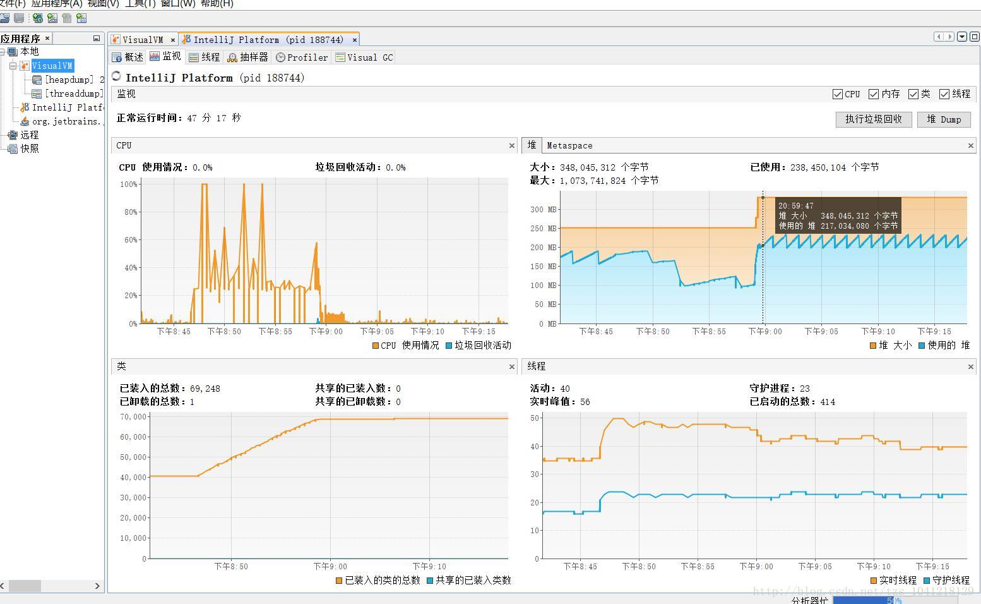Viewport: 981px width, 604px height.
Task: Close the Applications panel tab
Action: pyautogui.click(x=47, y=39)
